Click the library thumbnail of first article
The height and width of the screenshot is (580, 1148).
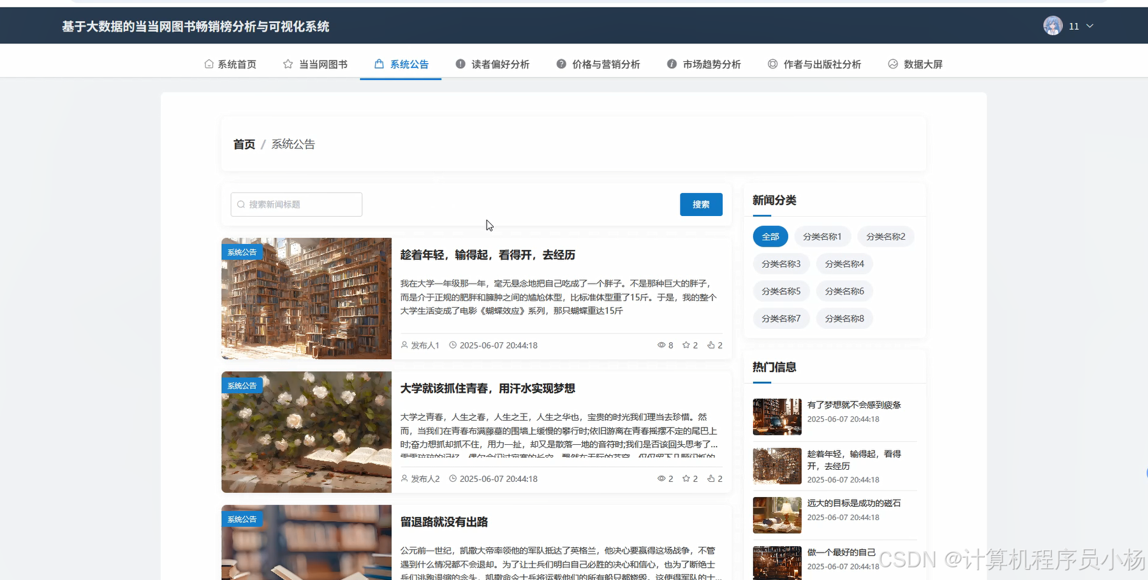[x=306, y=298]
